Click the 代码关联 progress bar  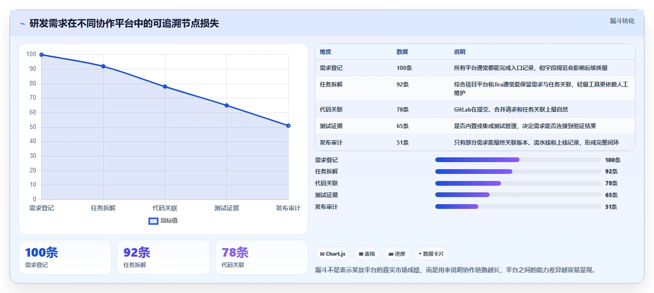click(518, 183)
